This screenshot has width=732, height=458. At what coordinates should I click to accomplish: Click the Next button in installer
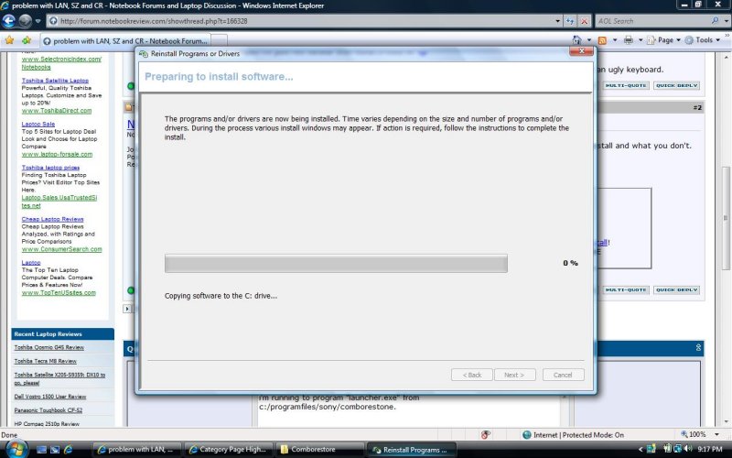[514, 375]
